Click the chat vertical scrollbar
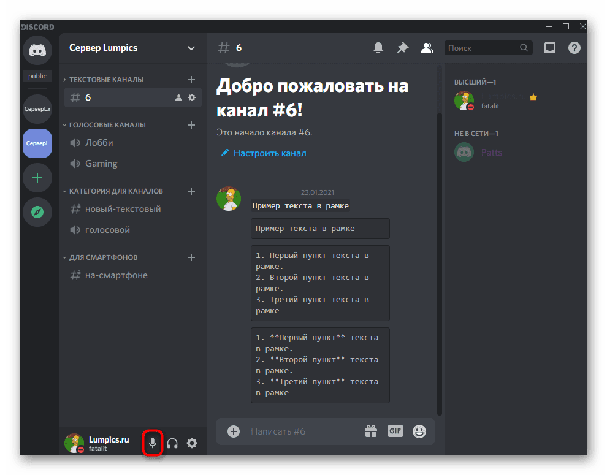This screenshot has height=475, width=607. pos(439,264)
